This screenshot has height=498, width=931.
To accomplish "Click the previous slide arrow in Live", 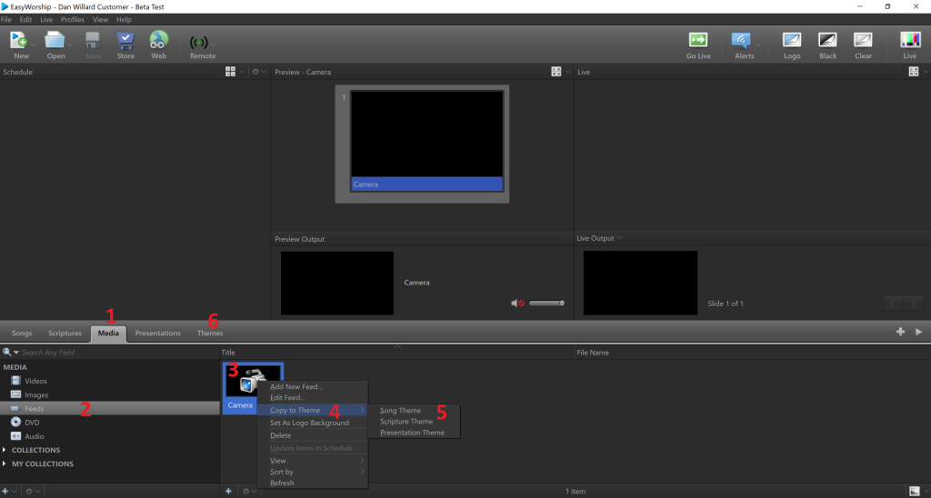I will 893,304.
